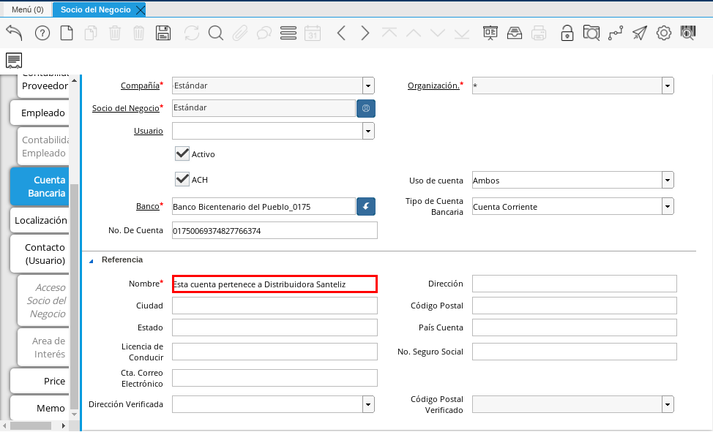Click the Undo back-arrow toolbar icon
The image size is (713, 432).
click(14, 33)
